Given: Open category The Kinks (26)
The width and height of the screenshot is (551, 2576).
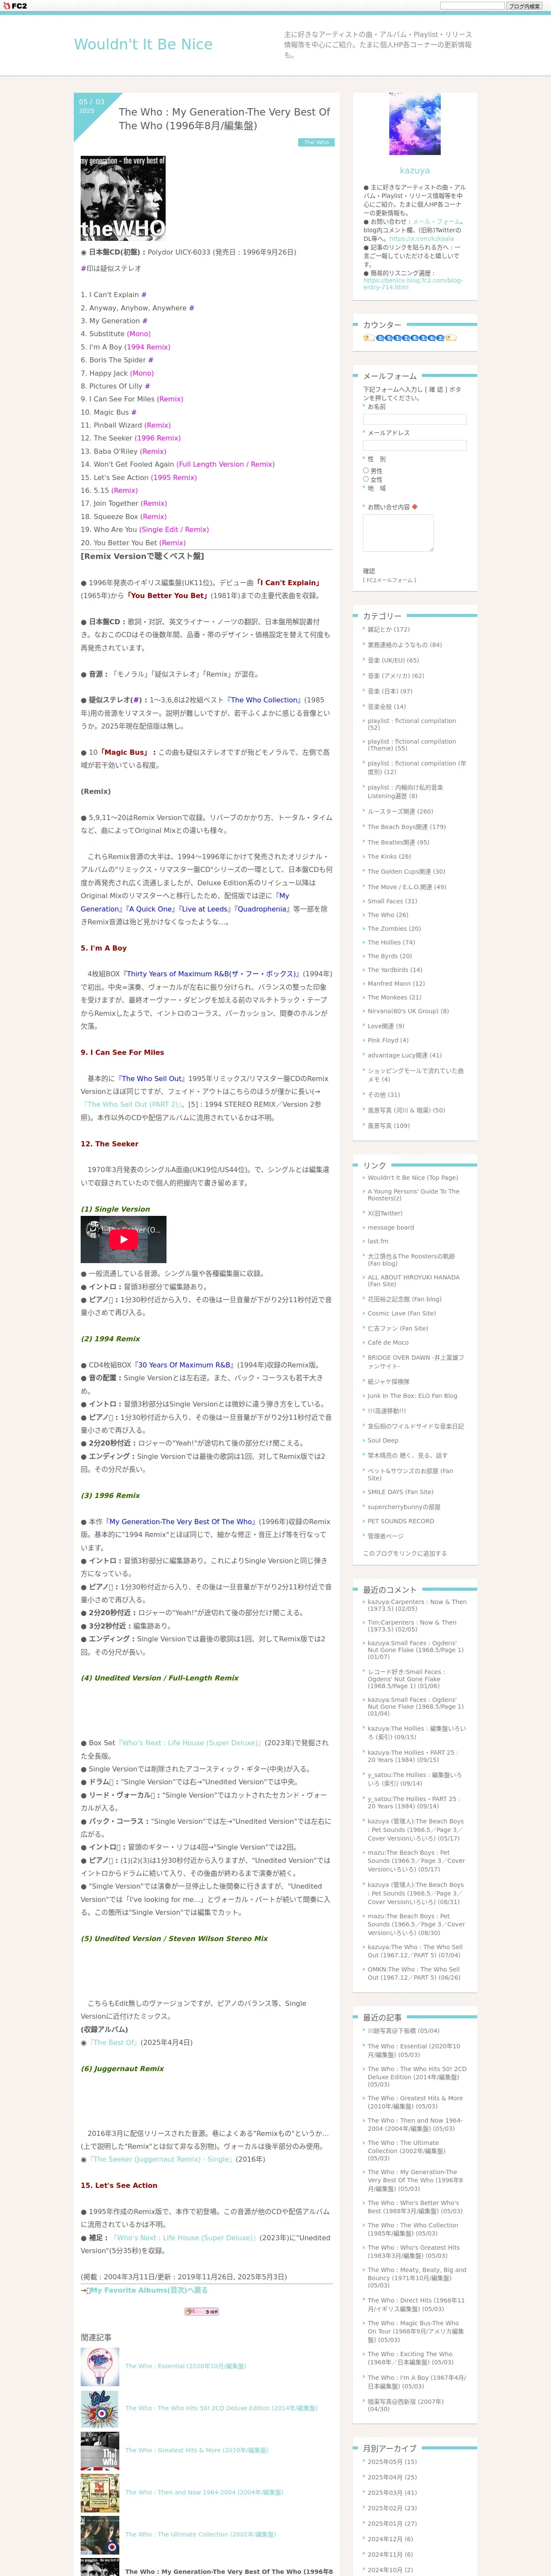Looking at the screenshot, I should coord(389,856).
